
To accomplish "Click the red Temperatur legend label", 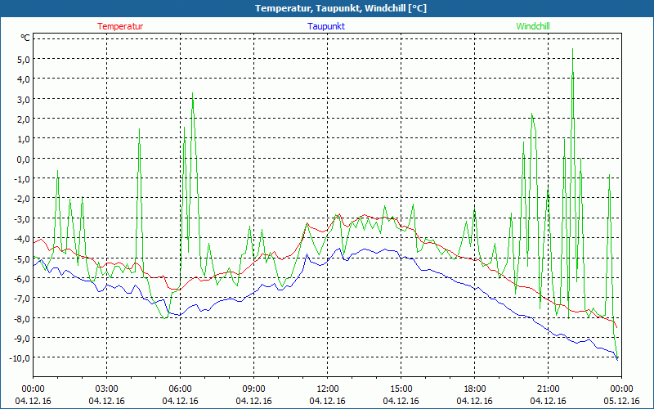I will point(120,26).
